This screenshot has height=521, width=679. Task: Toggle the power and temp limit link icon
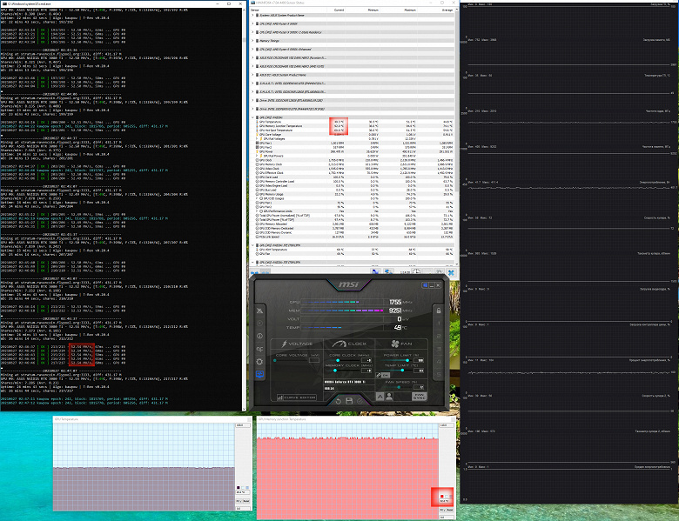click(378, 375)
